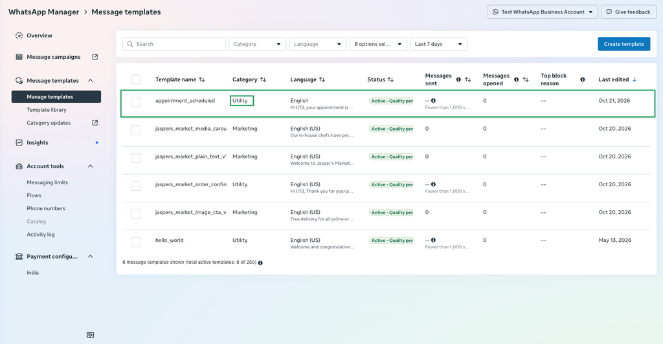Open external link icon beside Category updates
The image size is (663, 344).
(95, 123)
